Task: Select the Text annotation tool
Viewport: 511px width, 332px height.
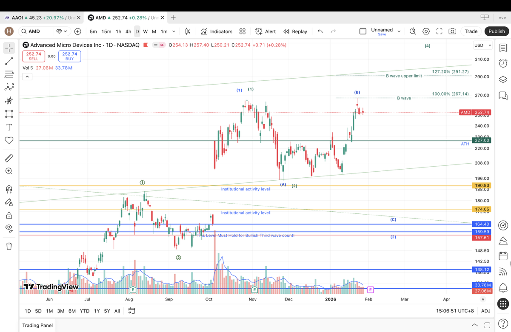Action: coord(9,127)
